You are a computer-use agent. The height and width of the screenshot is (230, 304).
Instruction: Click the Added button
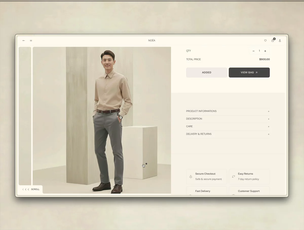pyautogui.click(x=207, y=72)
